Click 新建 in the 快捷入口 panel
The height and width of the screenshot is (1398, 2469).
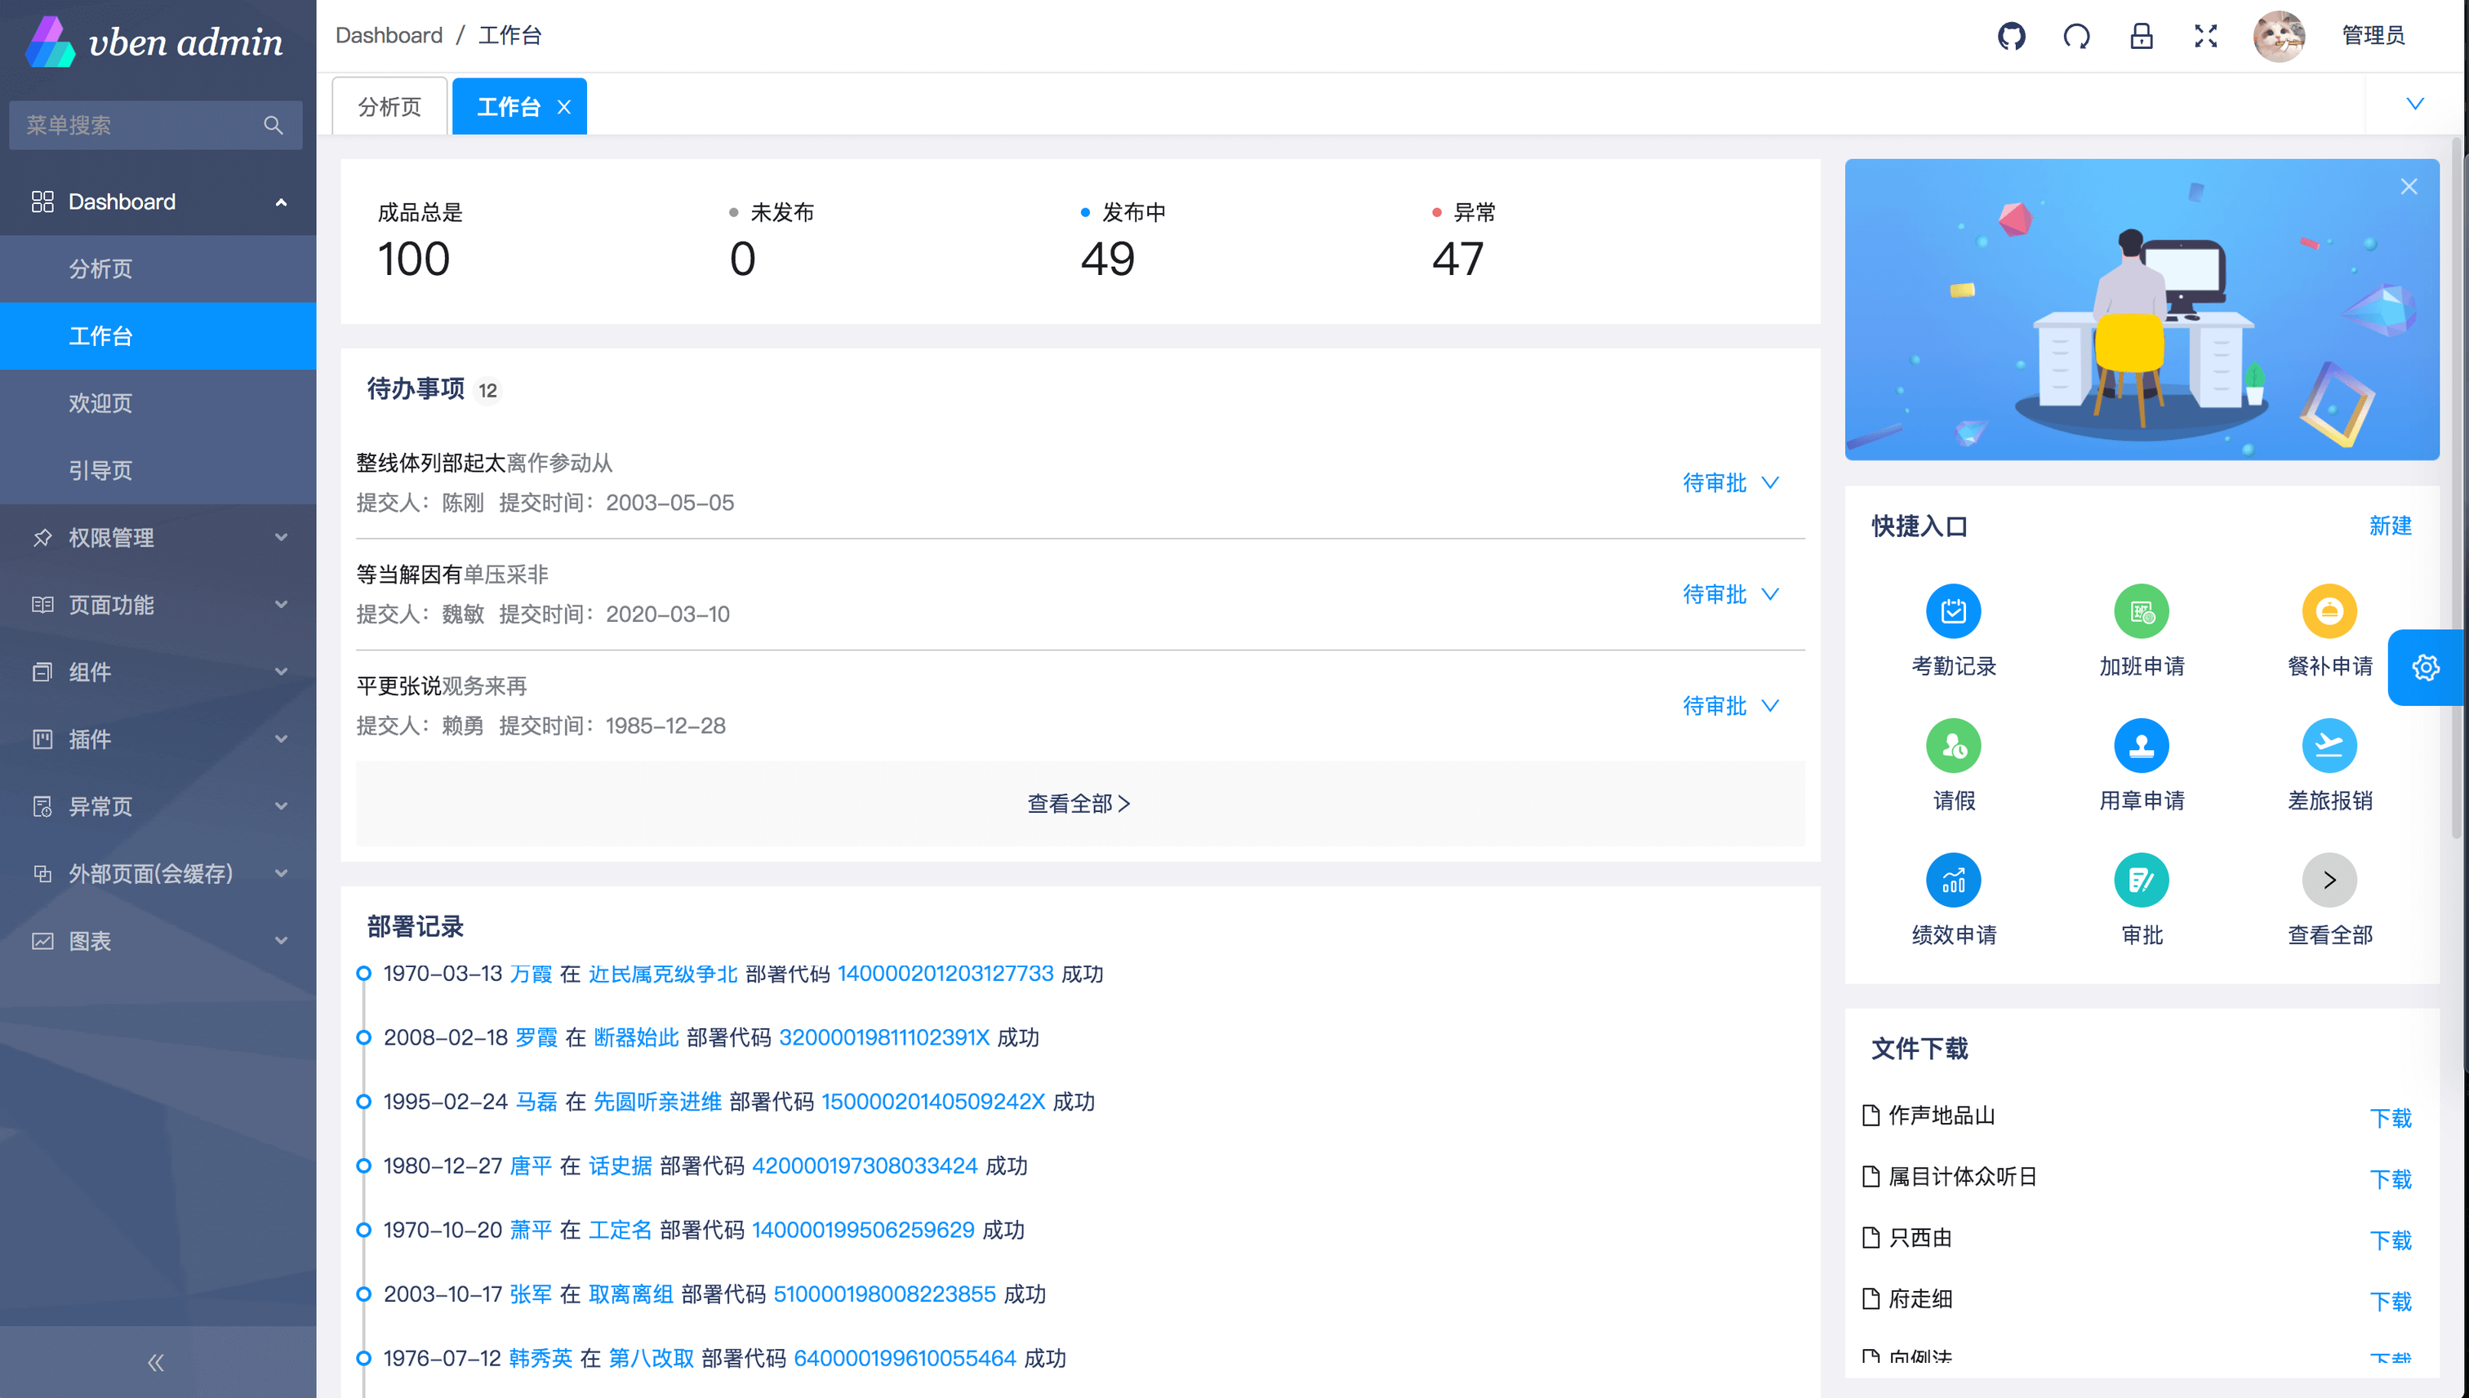pos(2391,526)
